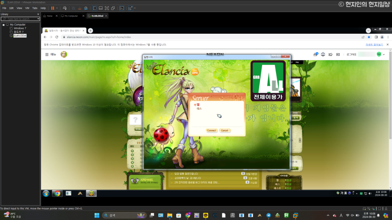This screenshot has width=392, height=220.
Task: Click Chrome back arrow
Action: pos(45,37)
